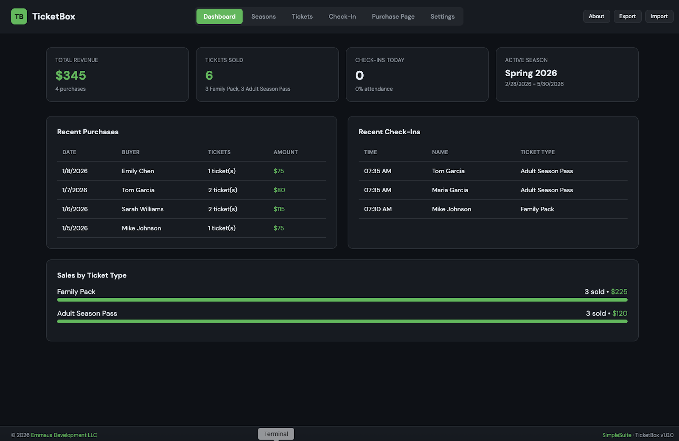The width and height of the screenshot is (679, 441).
Task: Click the Export button
Action: (x=627, y=16)
